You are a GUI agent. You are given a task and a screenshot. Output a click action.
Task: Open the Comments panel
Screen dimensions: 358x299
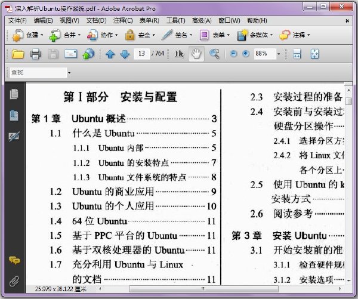click(14, 260)
